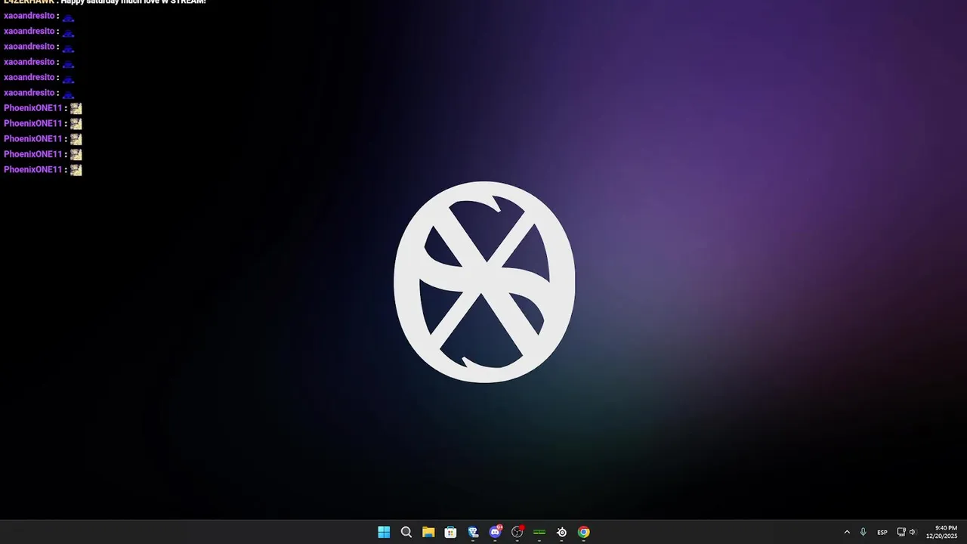Open Microsoft Store from taskbar
This screenshot has height=544, width=967.
(x=450, y=532)
